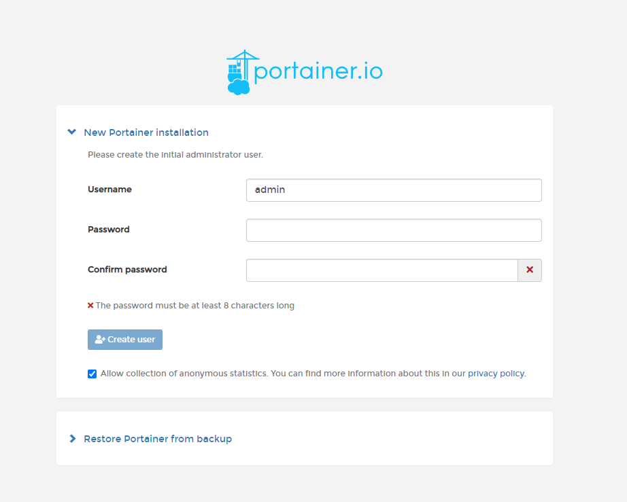Click the New Portainer installation heading

(146, 132)
